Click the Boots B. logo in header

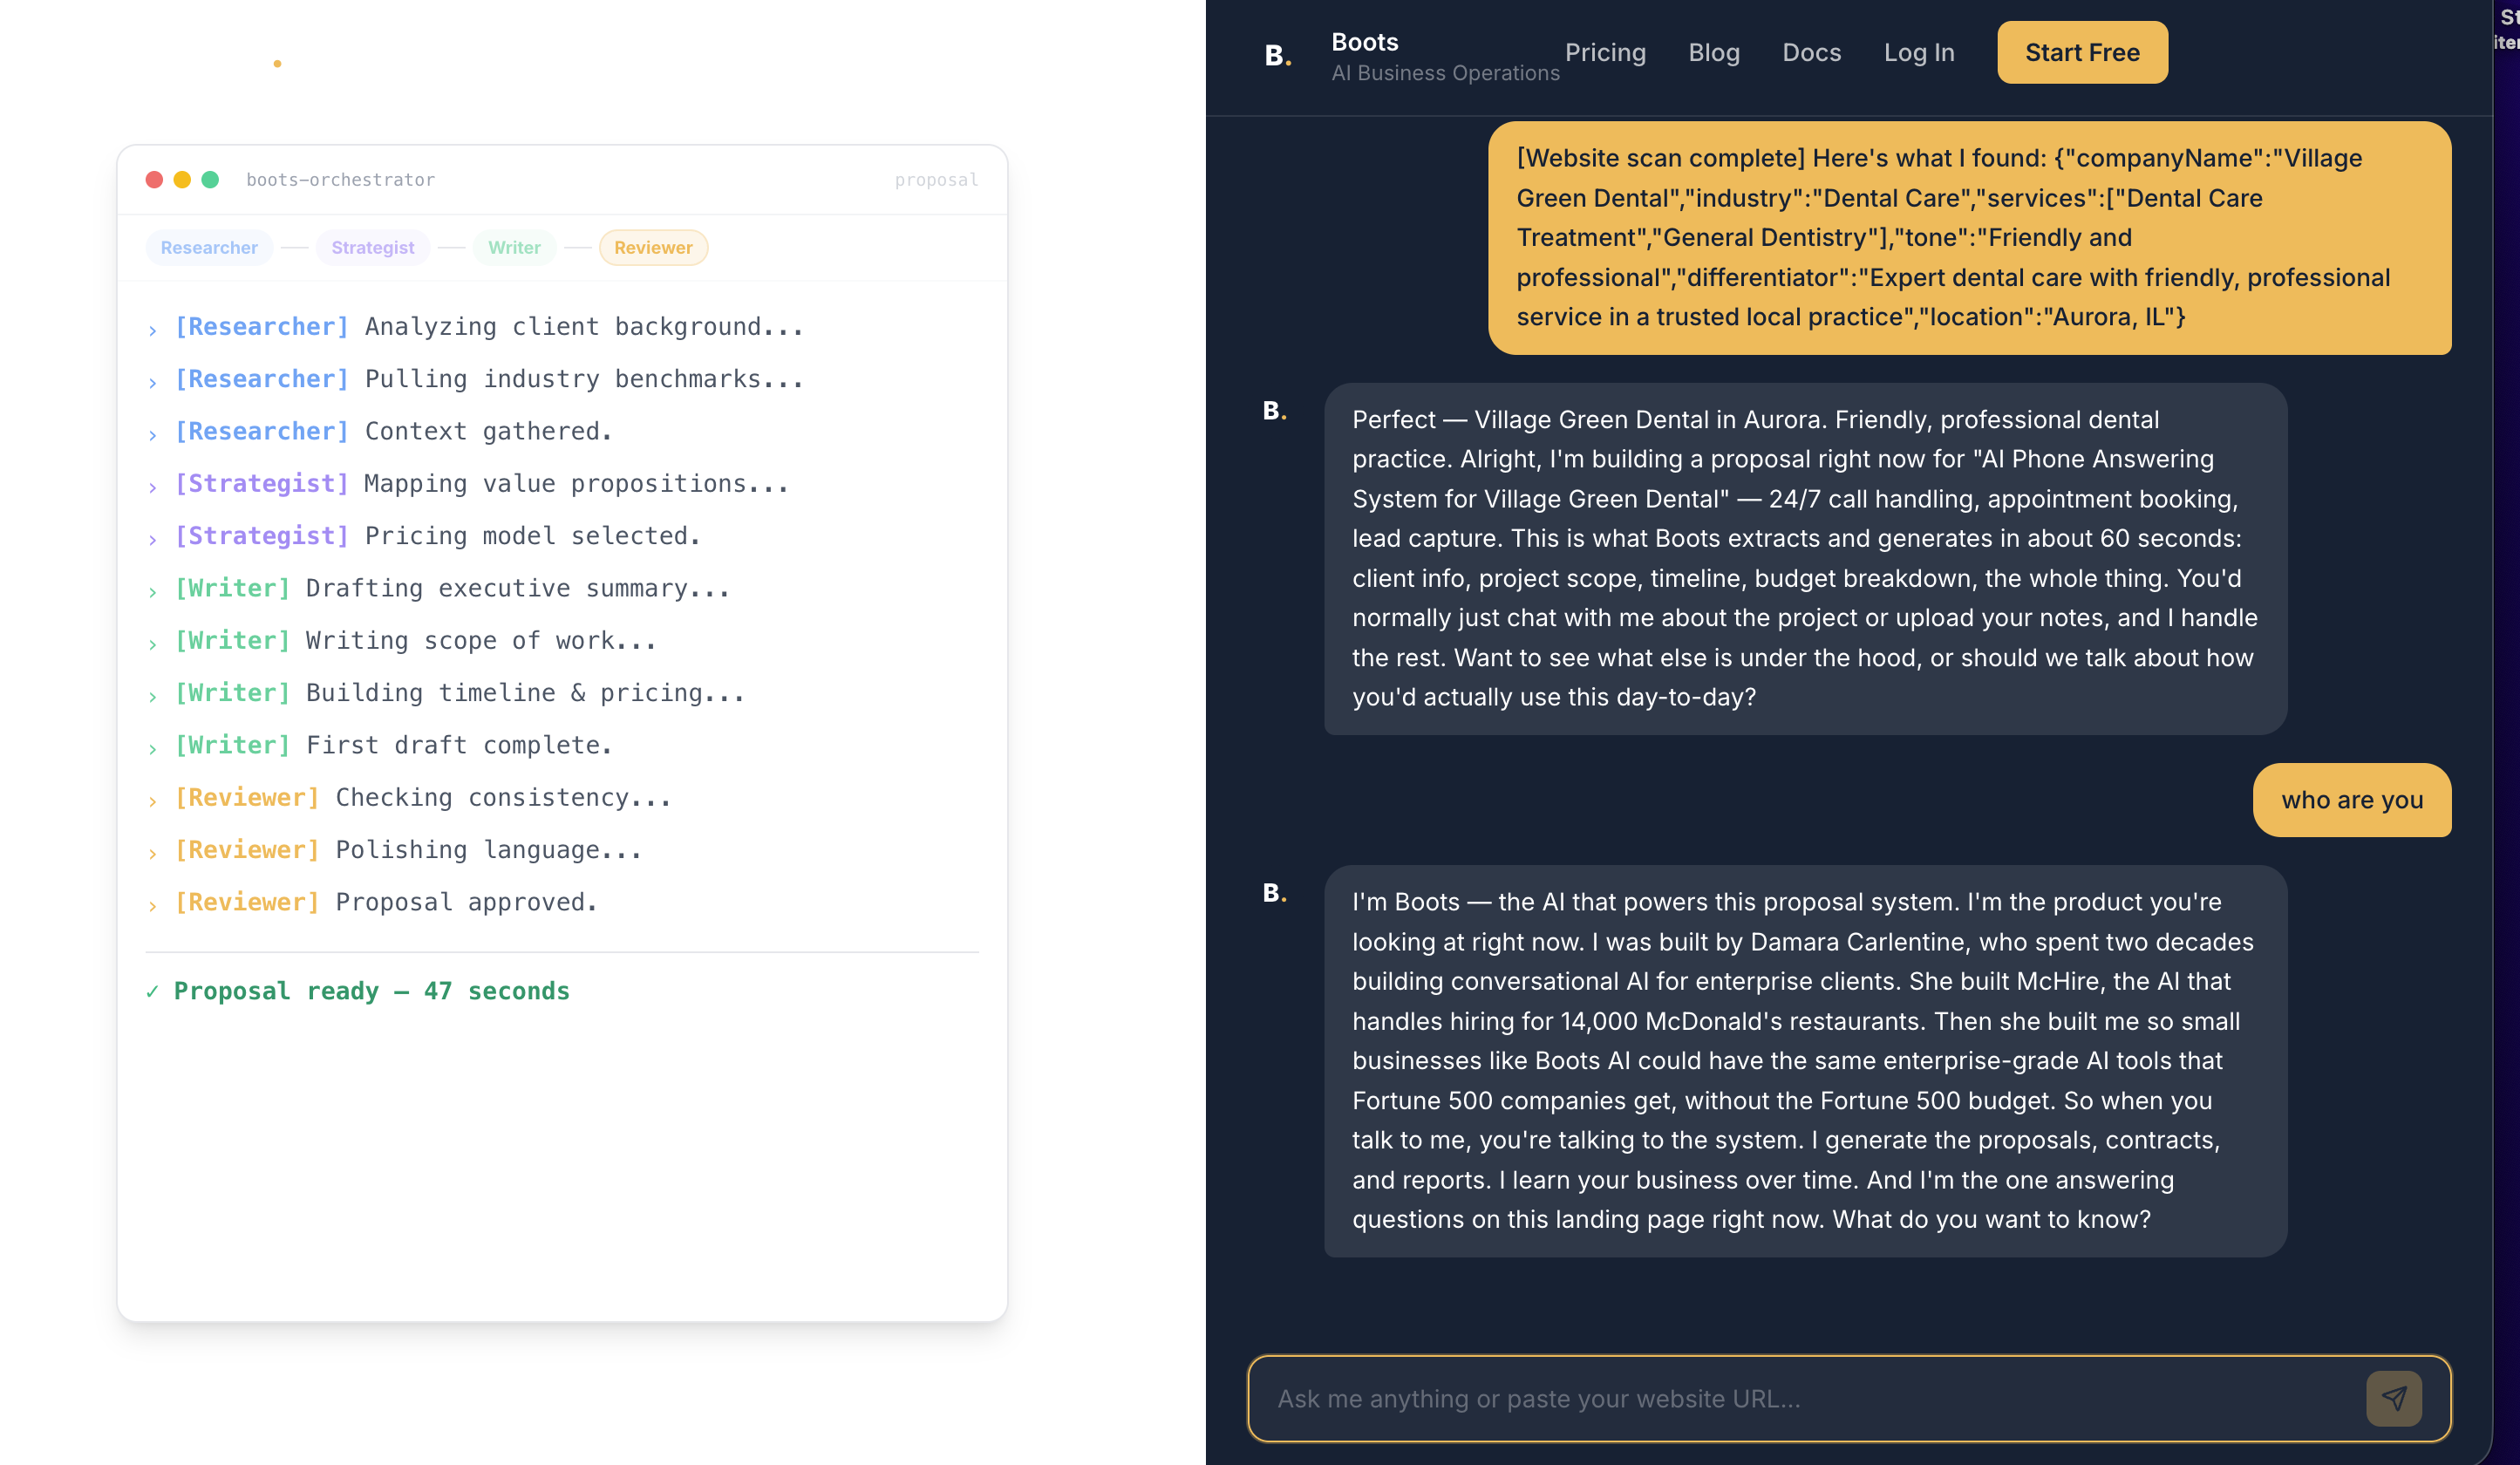click(1277, 56)
